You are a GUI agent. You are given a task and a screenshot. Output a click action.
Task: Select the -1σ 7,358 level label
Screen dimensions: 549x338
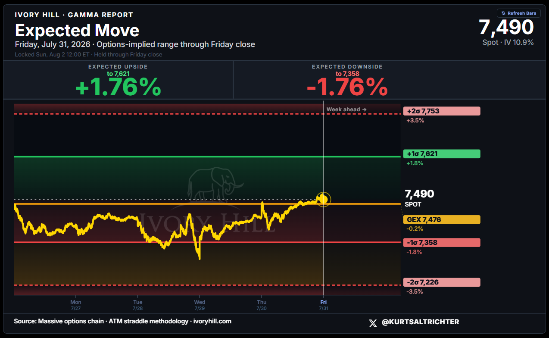(x=442, y=242)
